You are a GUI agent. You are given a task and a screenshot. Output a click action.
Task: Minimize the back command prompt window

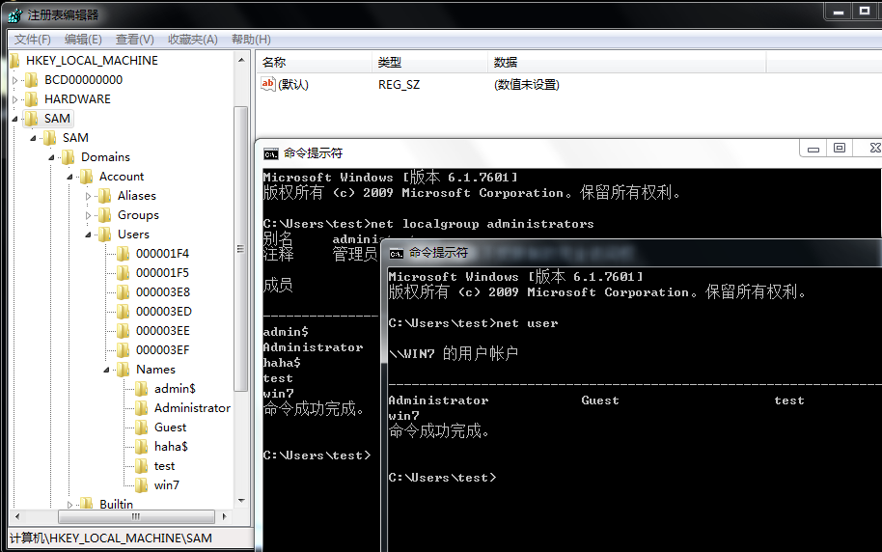[x=813, y=149]
